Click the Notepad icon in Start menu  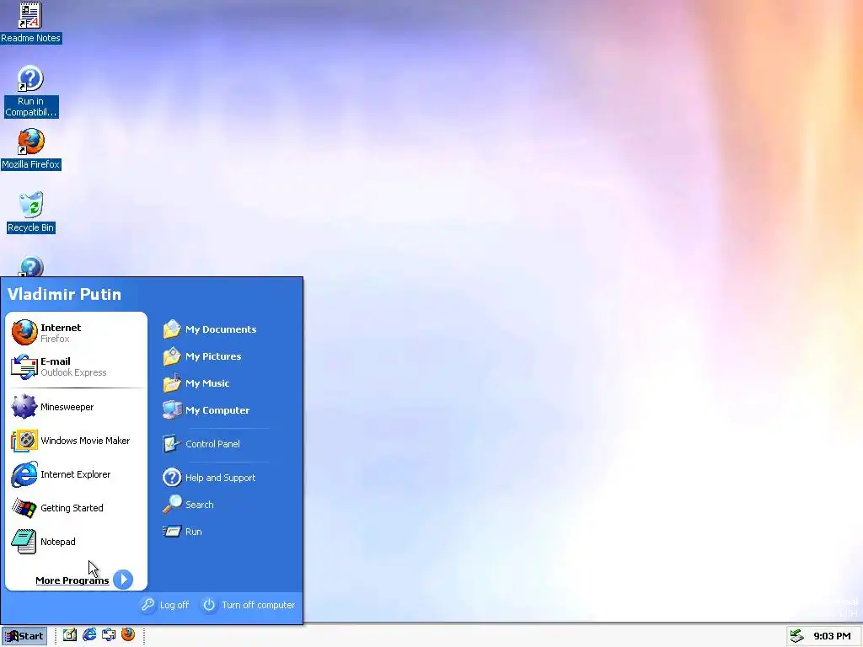(x=24, y=542)
